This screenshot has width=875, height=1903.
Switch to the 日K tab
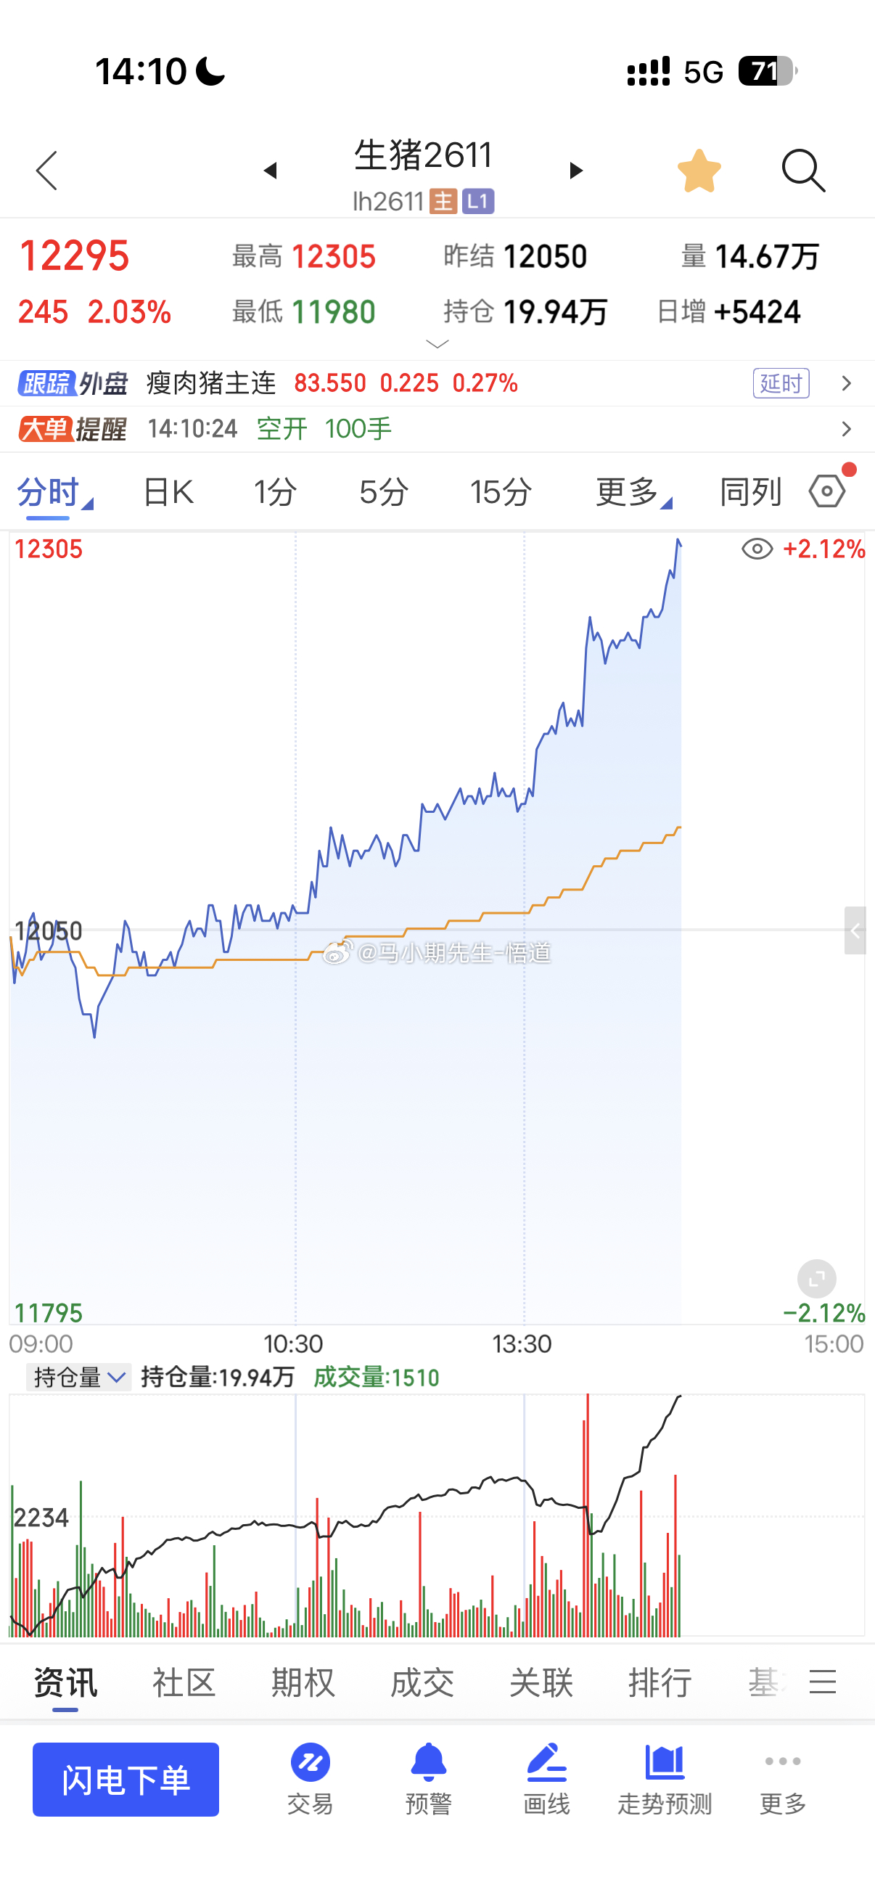[x=168, y=492]
